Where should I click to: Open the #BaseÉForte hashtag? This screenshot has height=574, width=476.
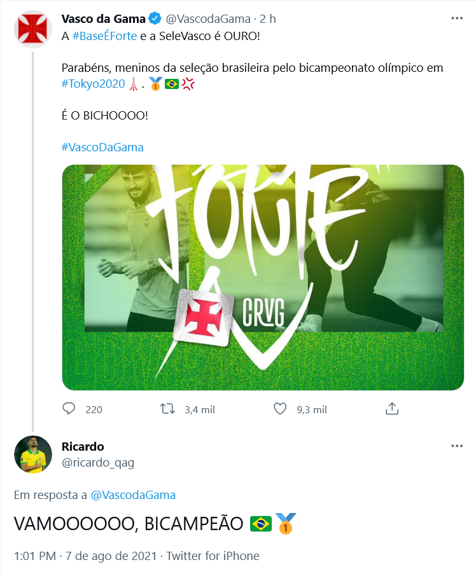(104, 36)
